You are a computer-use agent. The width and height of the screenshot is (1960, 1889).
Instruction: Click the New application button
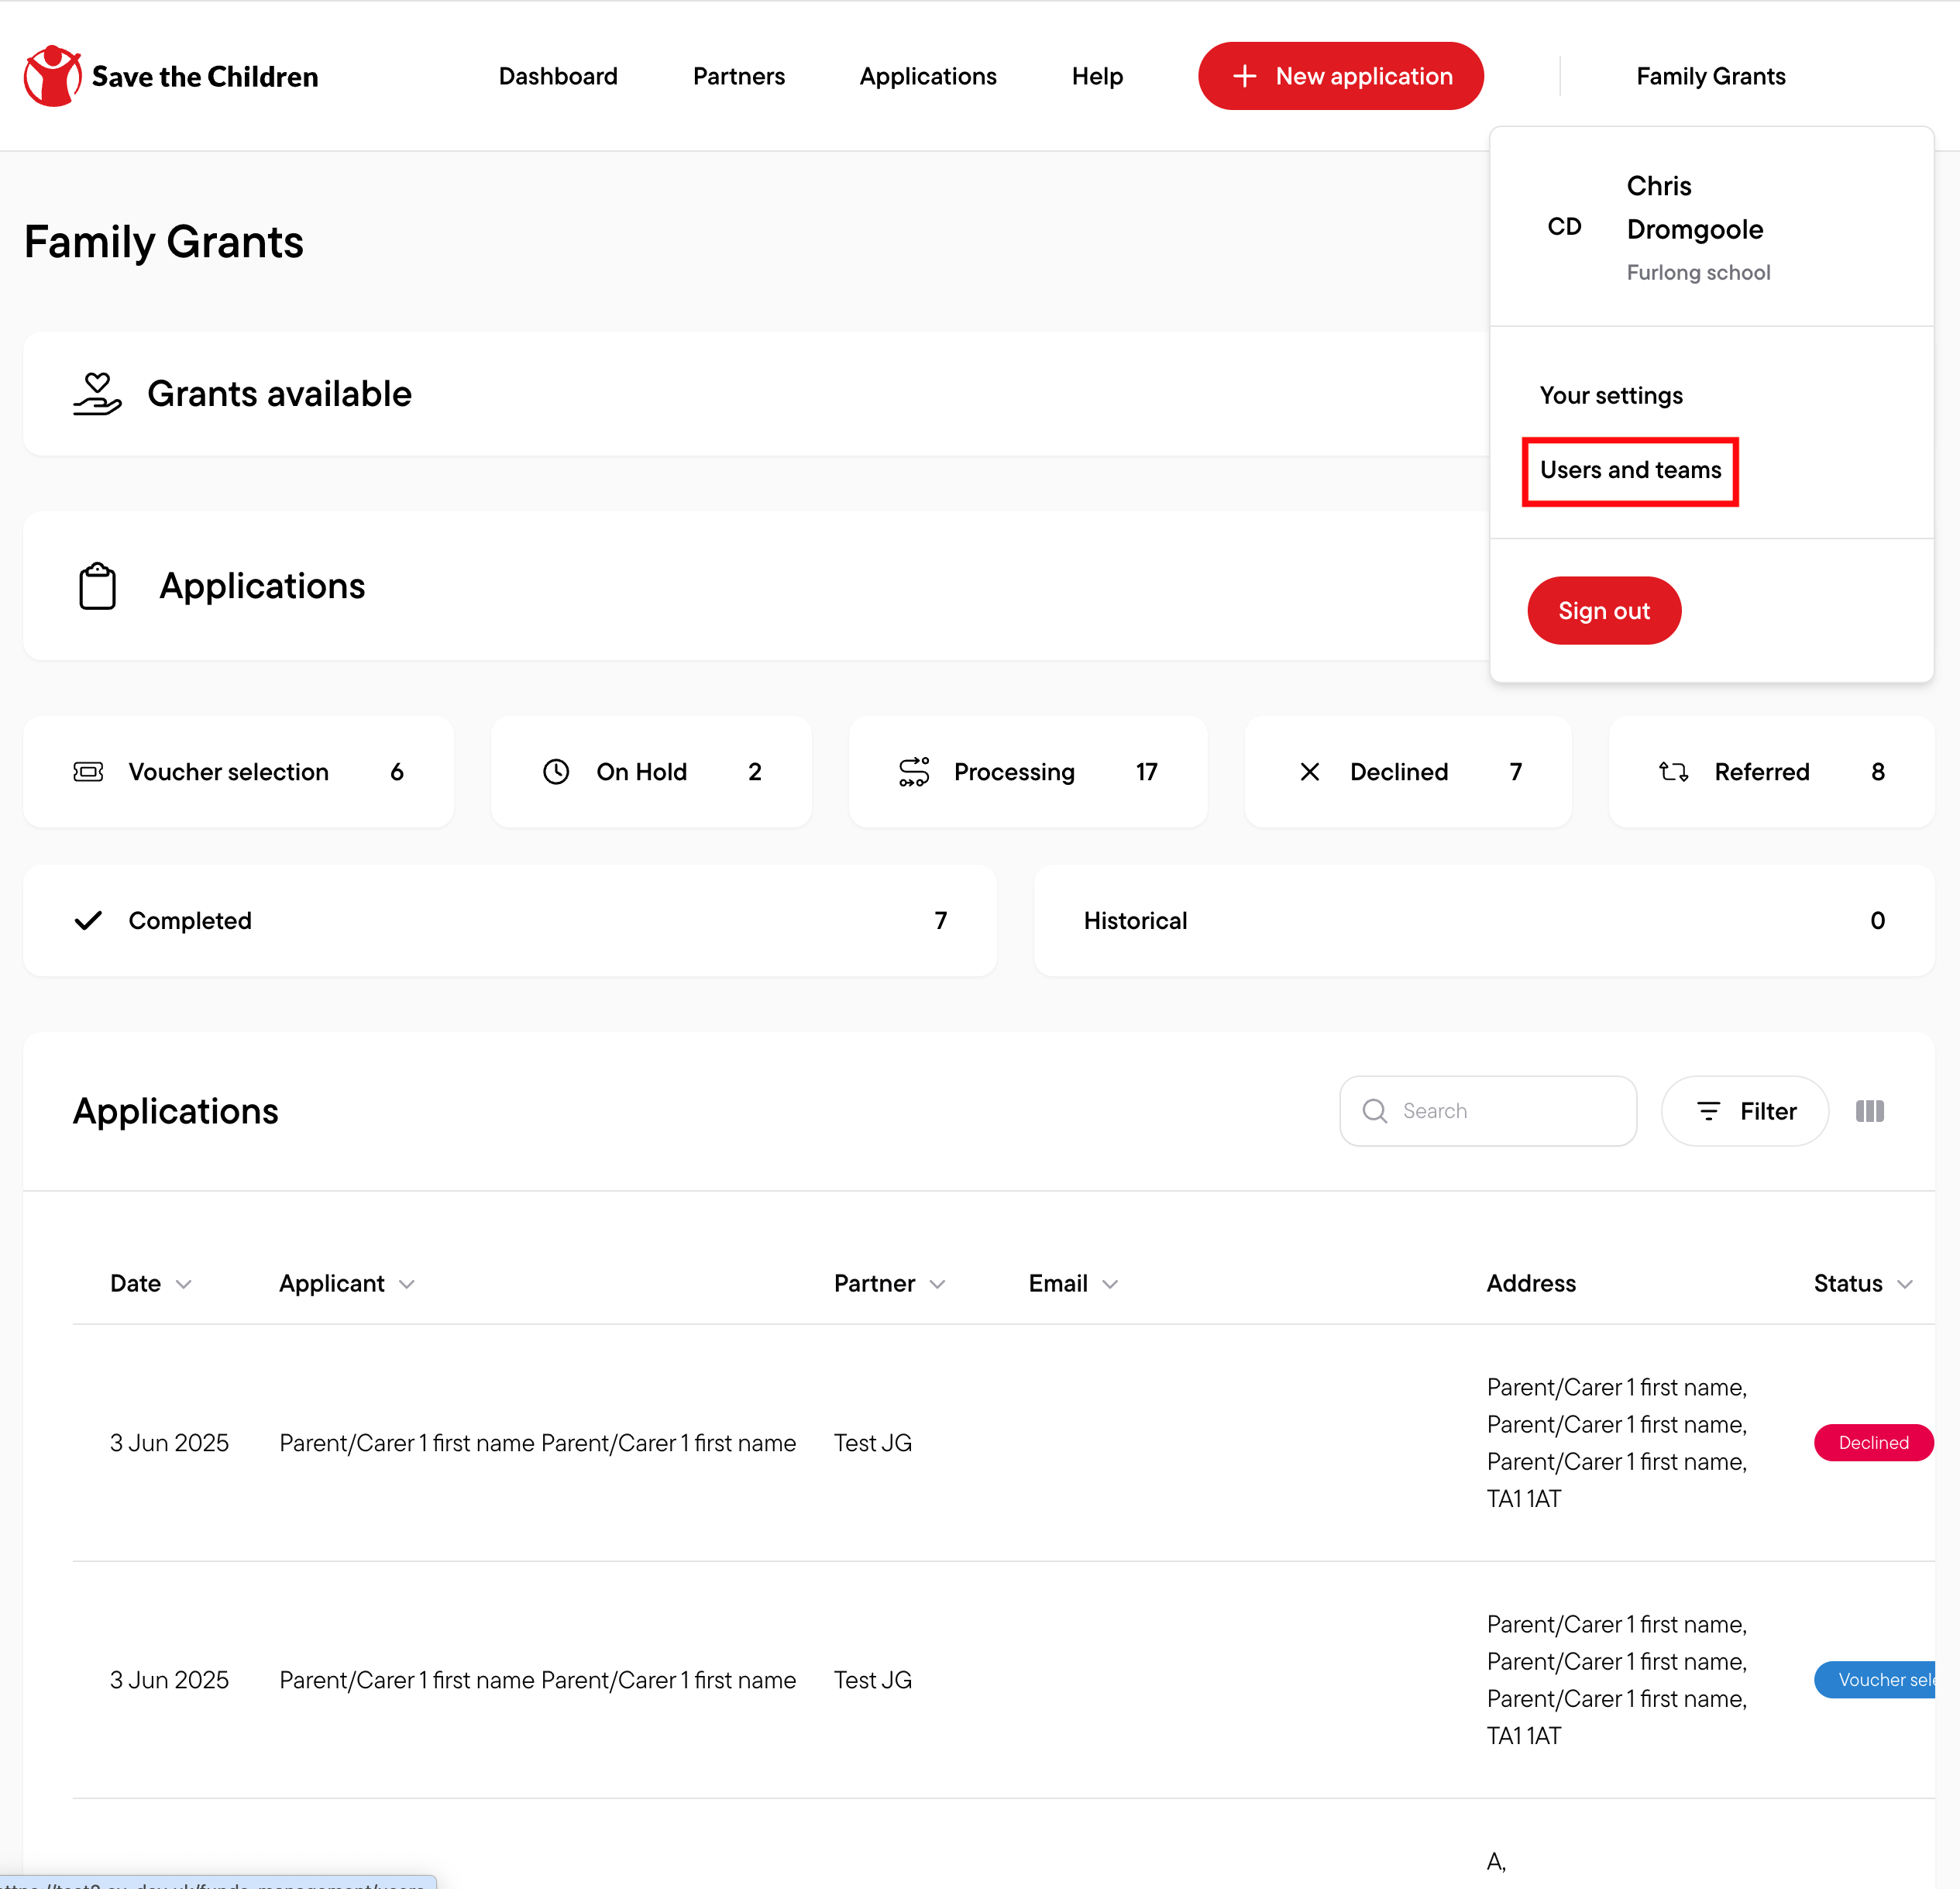pyautogui.click(x=1341, y=76)
